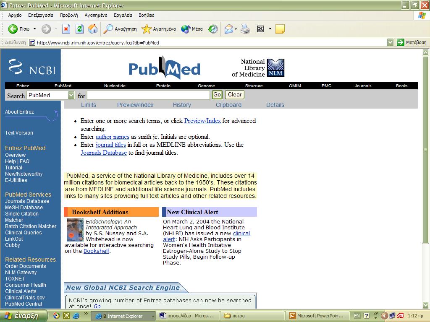Click the έναρξη Start button
Image resolution: width=430 pixels, height=322 pixels.
pos(23,316)
